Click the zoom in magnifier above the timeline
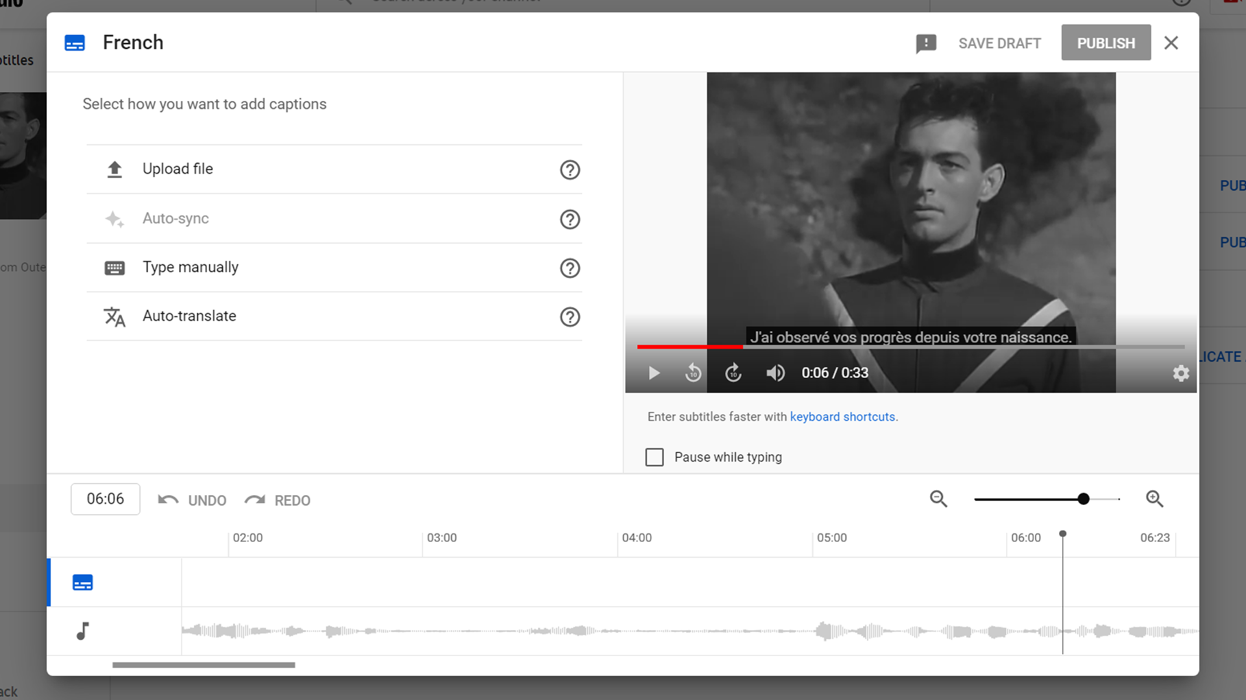The height and width of the screenshot is (700, 1246). tap(1154, 499)
